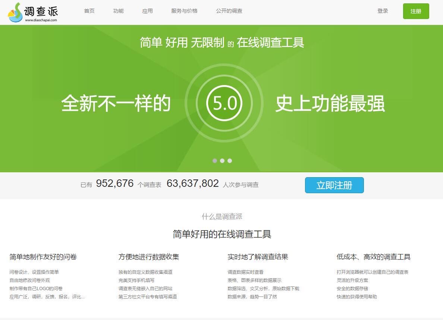Open 服务与价格 in the navigation

[x=184, y=11]
